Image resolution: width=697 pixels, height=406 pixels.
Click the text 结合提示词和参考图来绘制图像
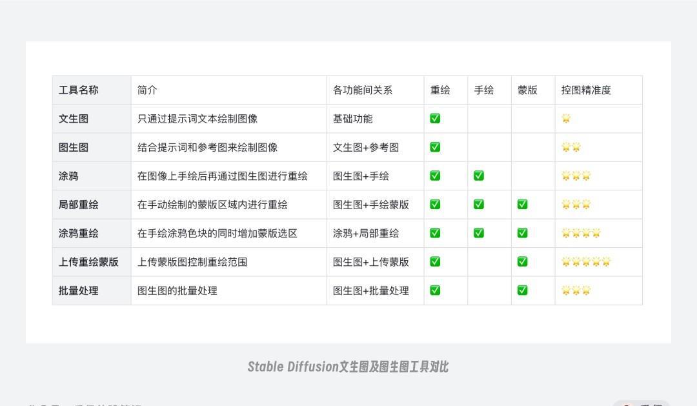(x=208, y=147)
